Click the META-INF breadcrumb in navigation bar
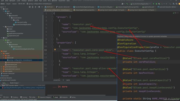Screen dimensions: 180x101 (22, 4)
